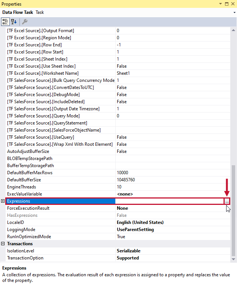Click the AutoAdjustBufferSize False value
Viewport: 237px width, 286px height.
pos(122,151)
